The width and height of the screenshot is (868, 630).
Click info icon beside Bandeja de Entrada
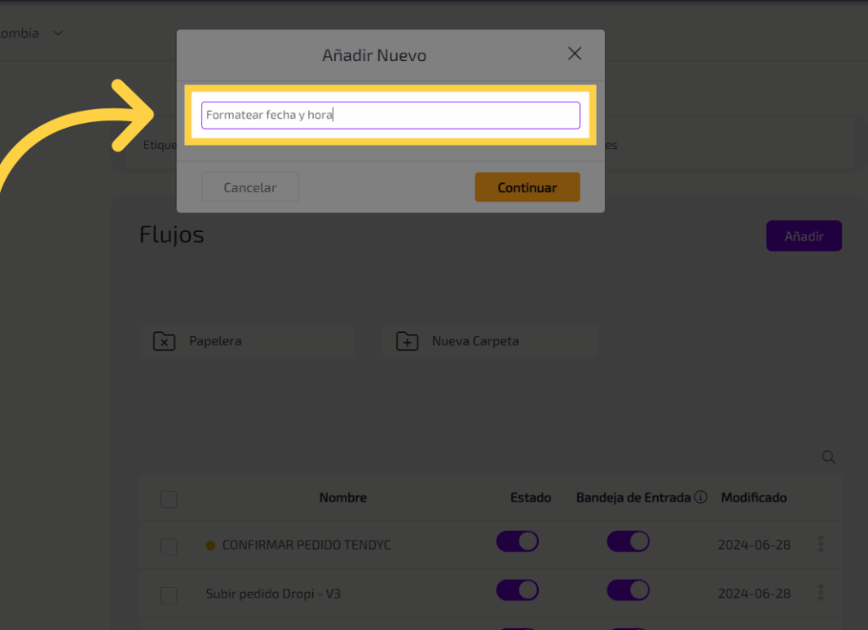[x=700, y=498]
